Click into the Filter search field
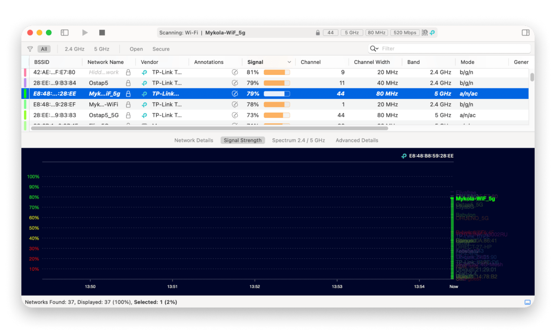Viewport: 556px width, 336px height. [453, 49]
